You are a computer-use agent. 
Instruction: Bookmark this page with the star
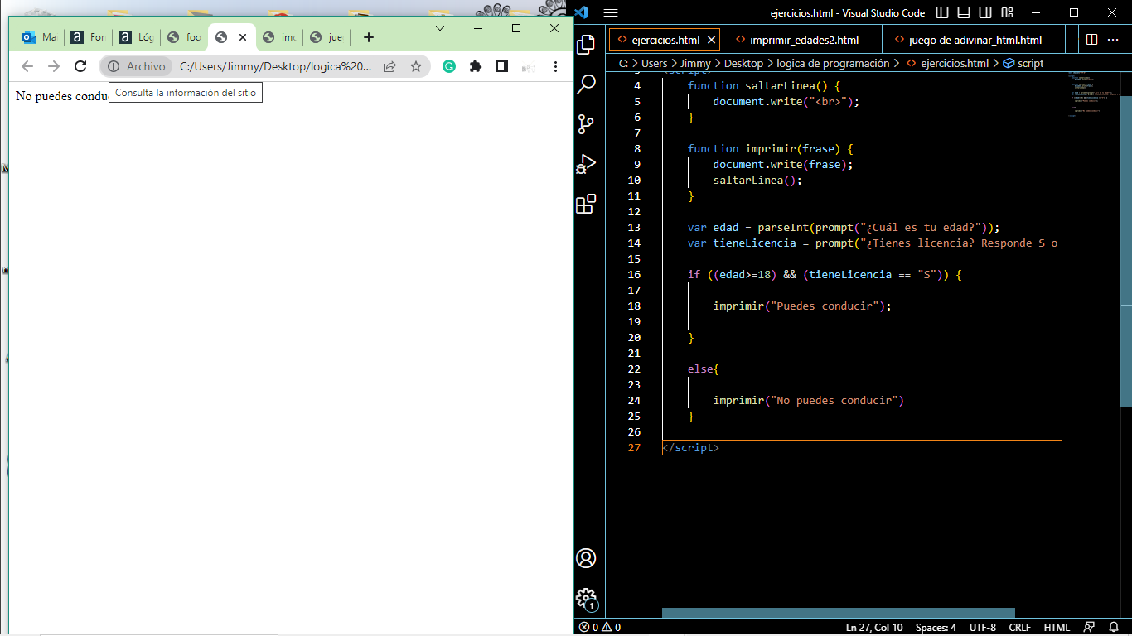pos(416,66)
